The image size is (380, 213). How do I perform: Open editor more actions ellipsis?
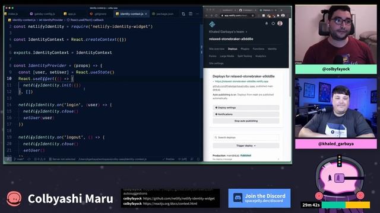198,14
